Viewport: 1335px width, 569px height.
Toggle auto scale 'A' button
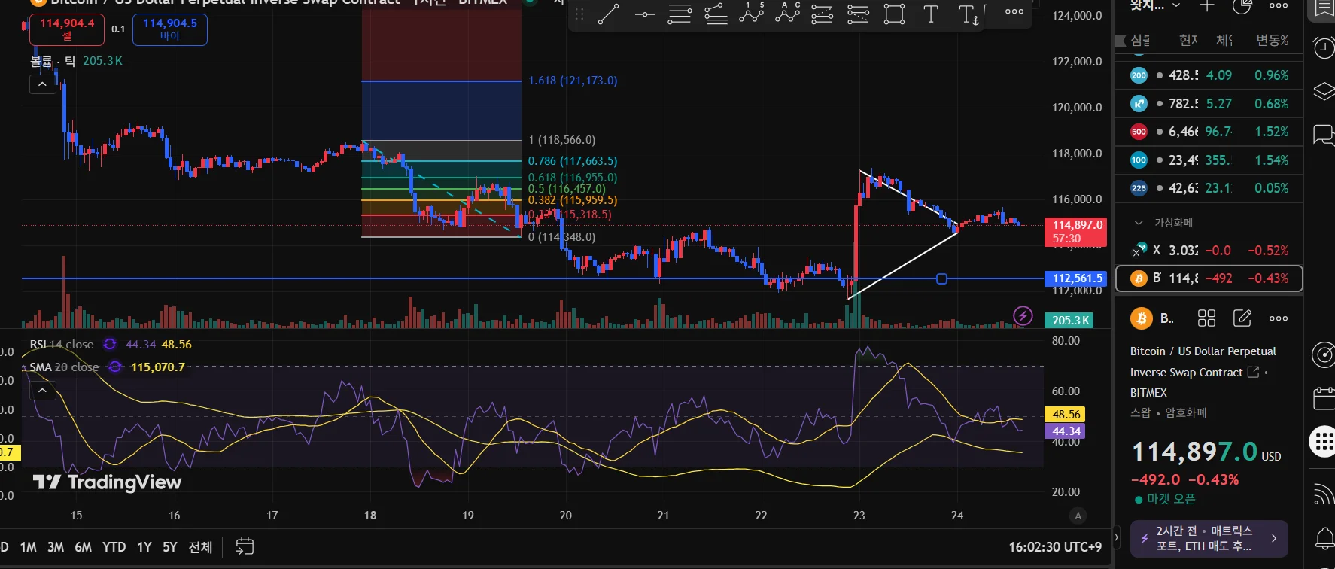pyautogui.click(x=1078, y=516)
